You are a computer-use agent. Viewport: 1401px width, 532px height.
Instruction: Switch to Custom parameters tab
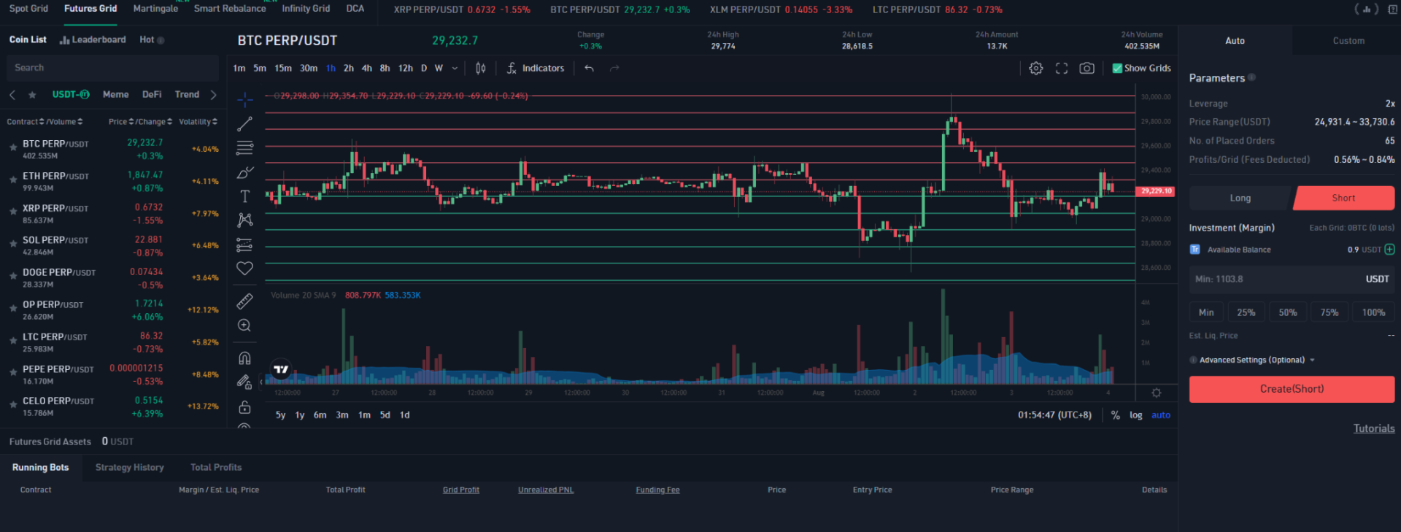(x=1348, y=41)
